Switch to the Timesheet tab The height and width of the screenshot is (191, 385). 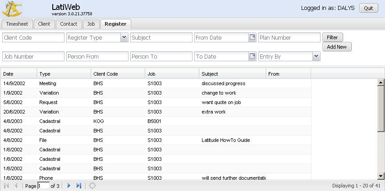[x=17, y=24]
